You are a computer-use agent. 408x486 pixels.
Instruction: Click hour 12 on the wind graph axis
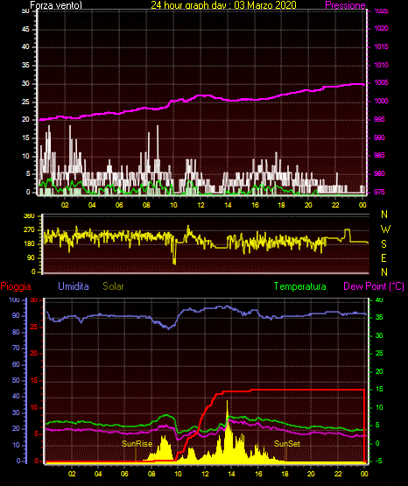click(x=200, y=205)
